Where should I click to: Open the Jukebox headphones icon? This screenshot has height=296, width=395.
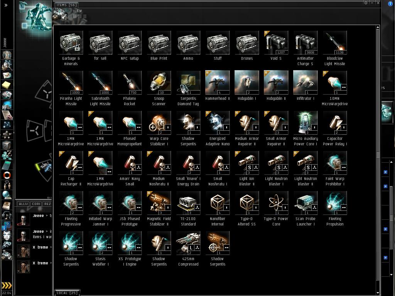click(x=7, y=215)
